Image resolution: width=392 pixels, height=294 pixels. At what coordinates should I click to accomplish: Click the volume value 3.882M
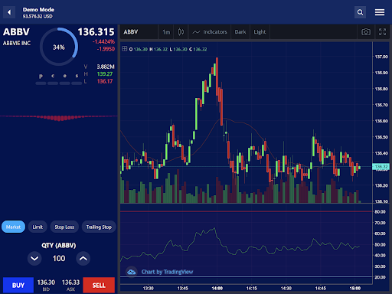point(106,67)
